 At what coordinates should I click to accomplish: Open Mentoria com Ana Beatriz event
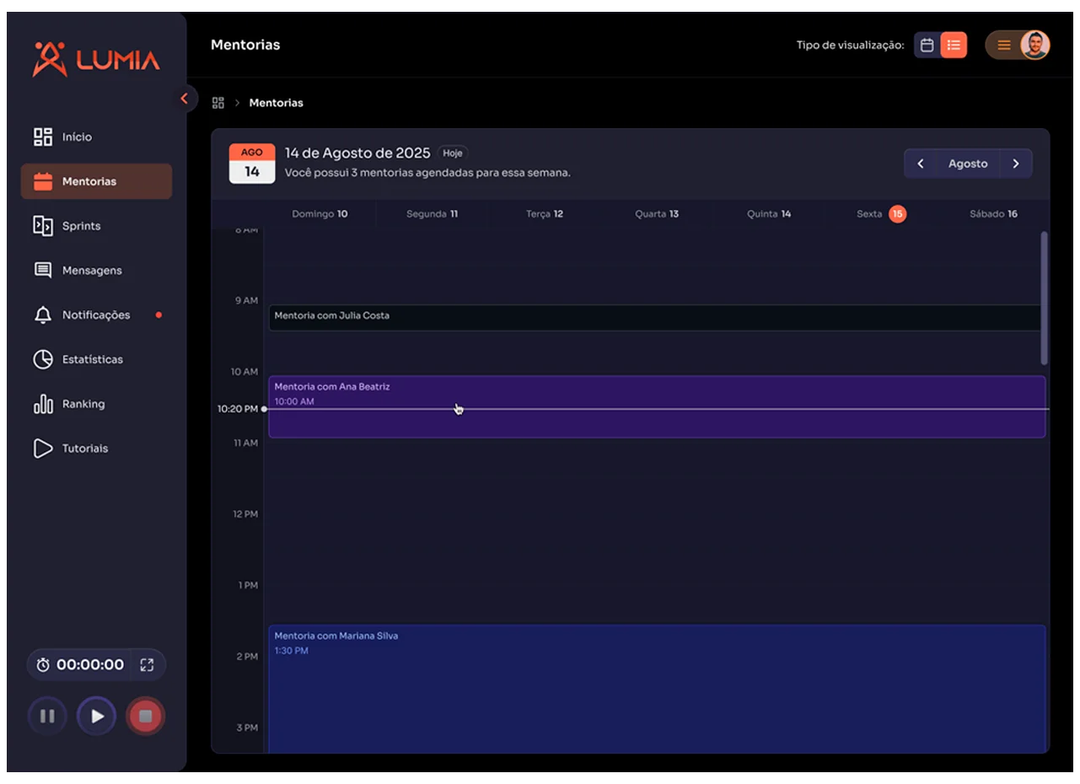656,406
